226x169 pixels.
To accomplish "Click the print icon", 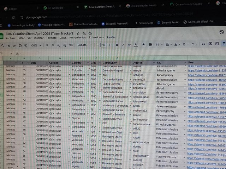I will pos(20,46).
